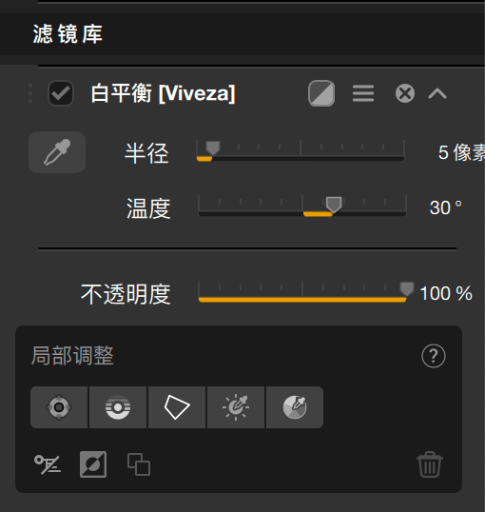Pick the color mask eyedropper tool
The width and height of the screenshot is (485, 512).
coord(295,407)
